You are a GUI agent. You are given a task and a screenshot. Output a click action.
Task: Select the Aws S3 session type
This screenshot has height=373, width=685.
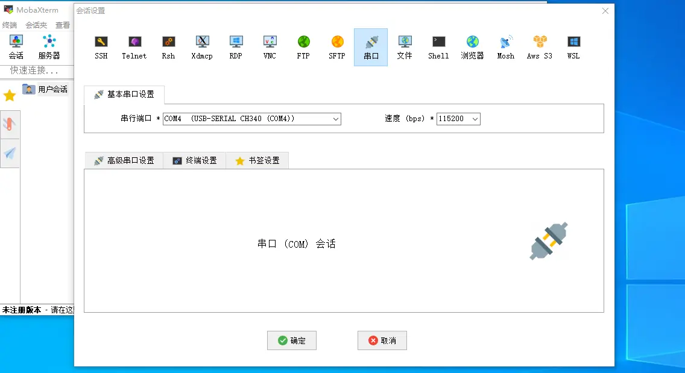pyautogui.click(x=538, y=46)
